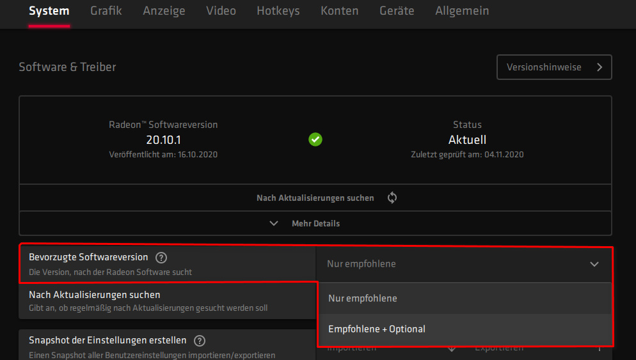Click the description Die Version, nach der Radeon Software sucht
636x360 pixels.
pos(110,272)
